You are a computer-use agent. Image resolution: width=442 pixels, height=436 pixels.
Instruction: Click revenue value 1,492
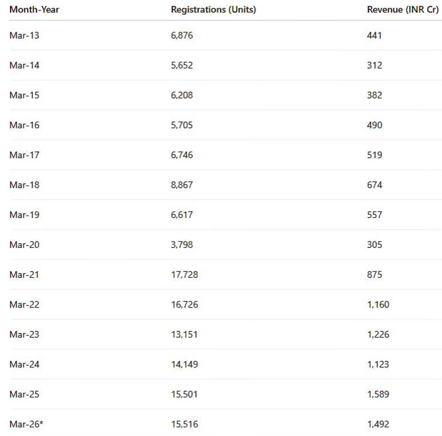coord(378,424)
